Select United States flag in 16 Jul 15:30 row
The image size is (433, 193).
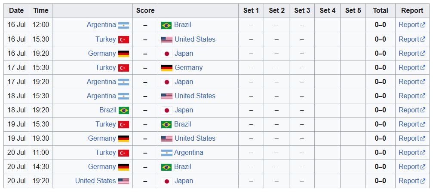(x=166, y=39)
